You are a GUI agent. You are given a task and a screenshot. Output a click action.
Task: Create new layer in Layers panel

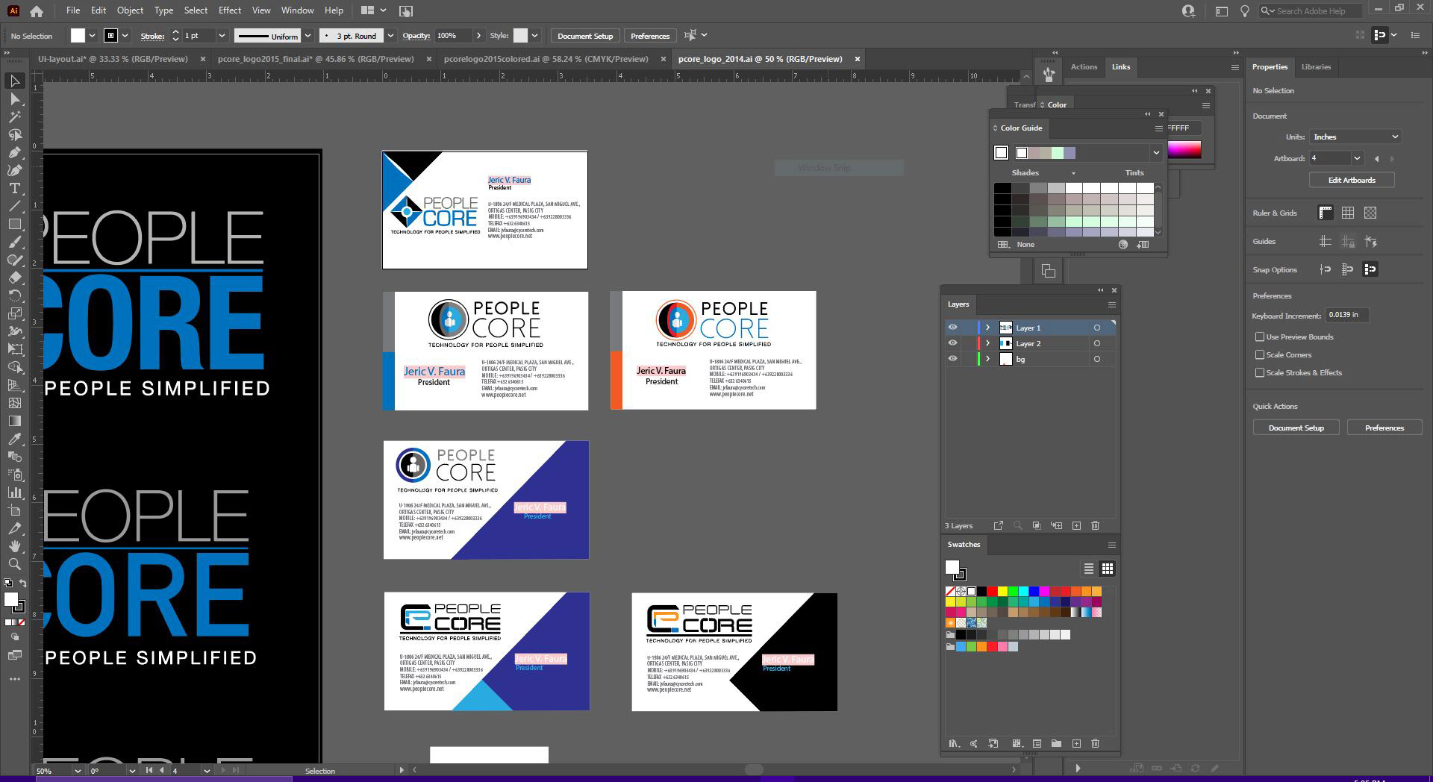click(1076, 525)
